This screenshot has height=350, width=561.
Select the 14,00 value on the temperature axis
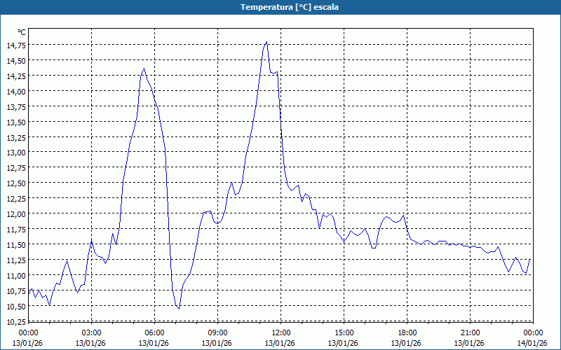[15, 91]
